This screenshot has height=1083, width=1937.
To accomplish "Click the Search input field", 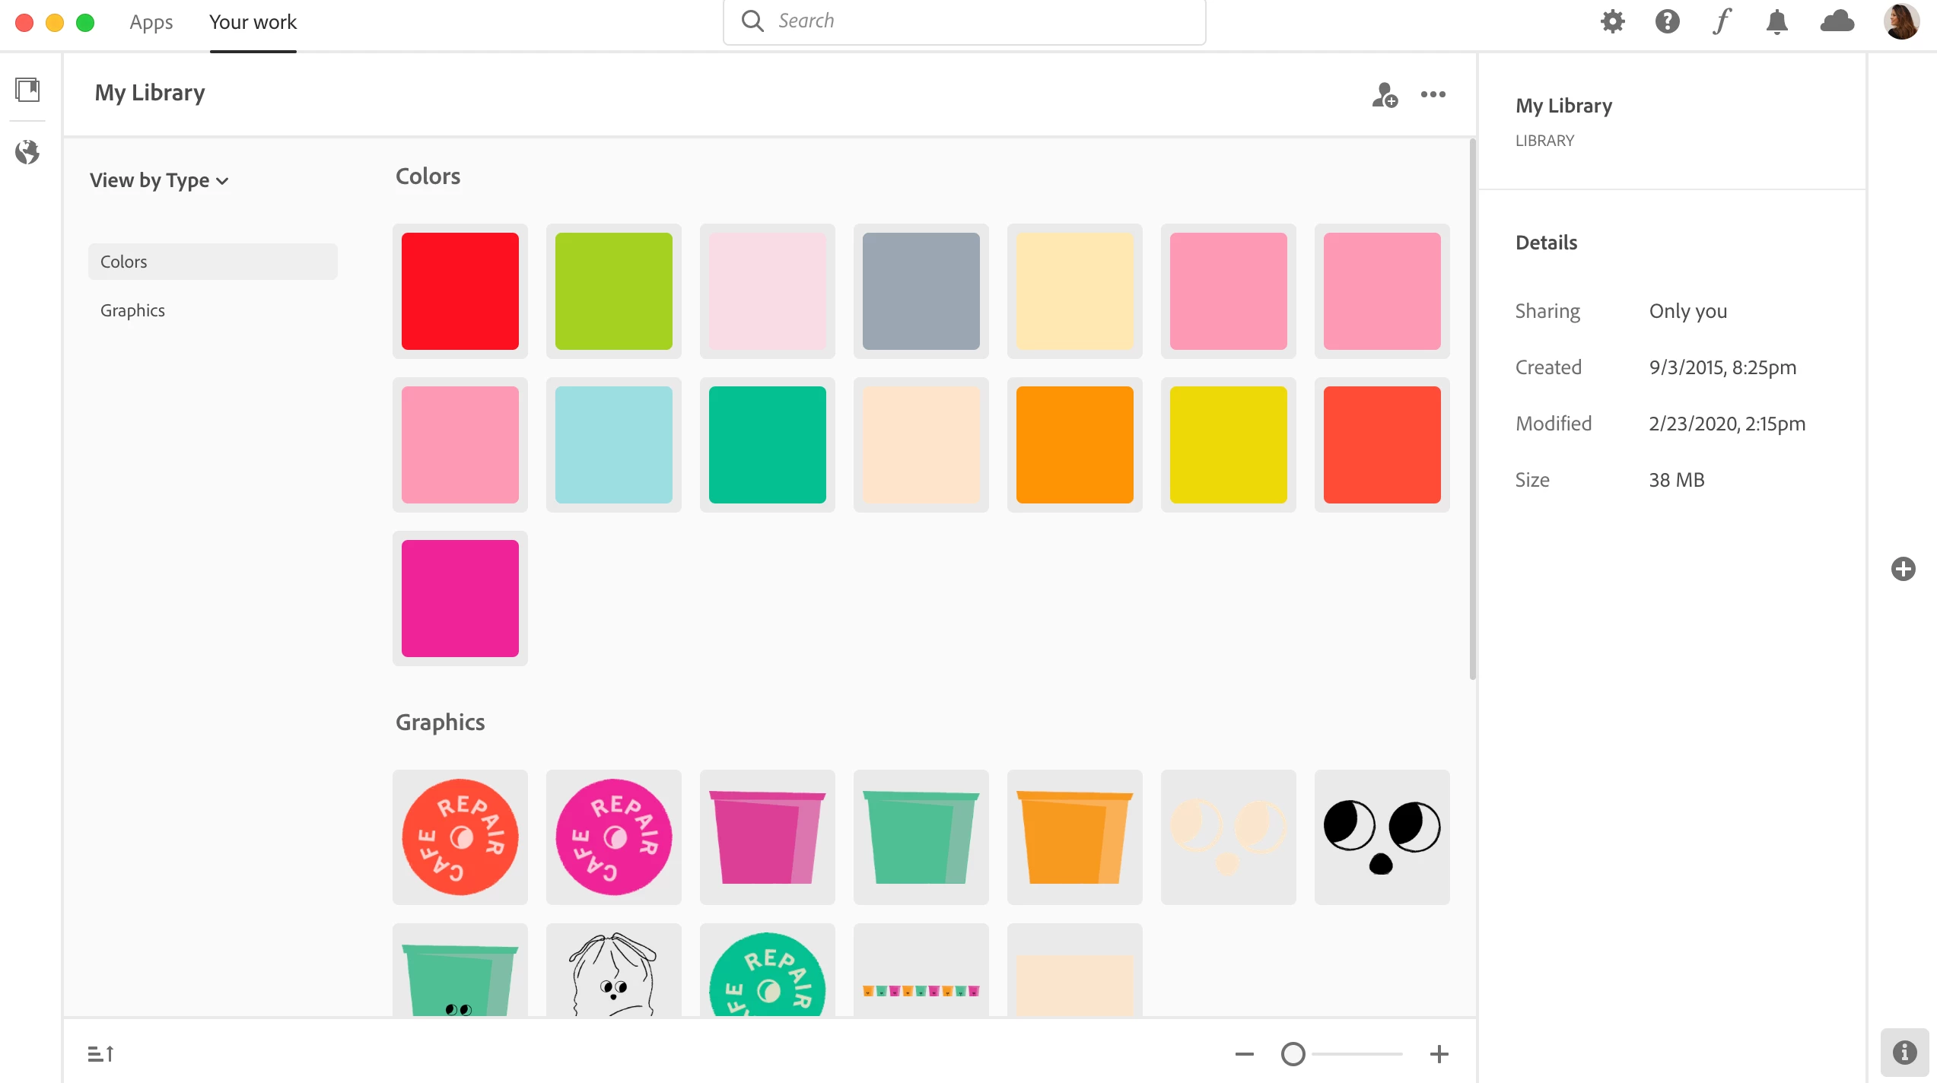I will point(964,21).
